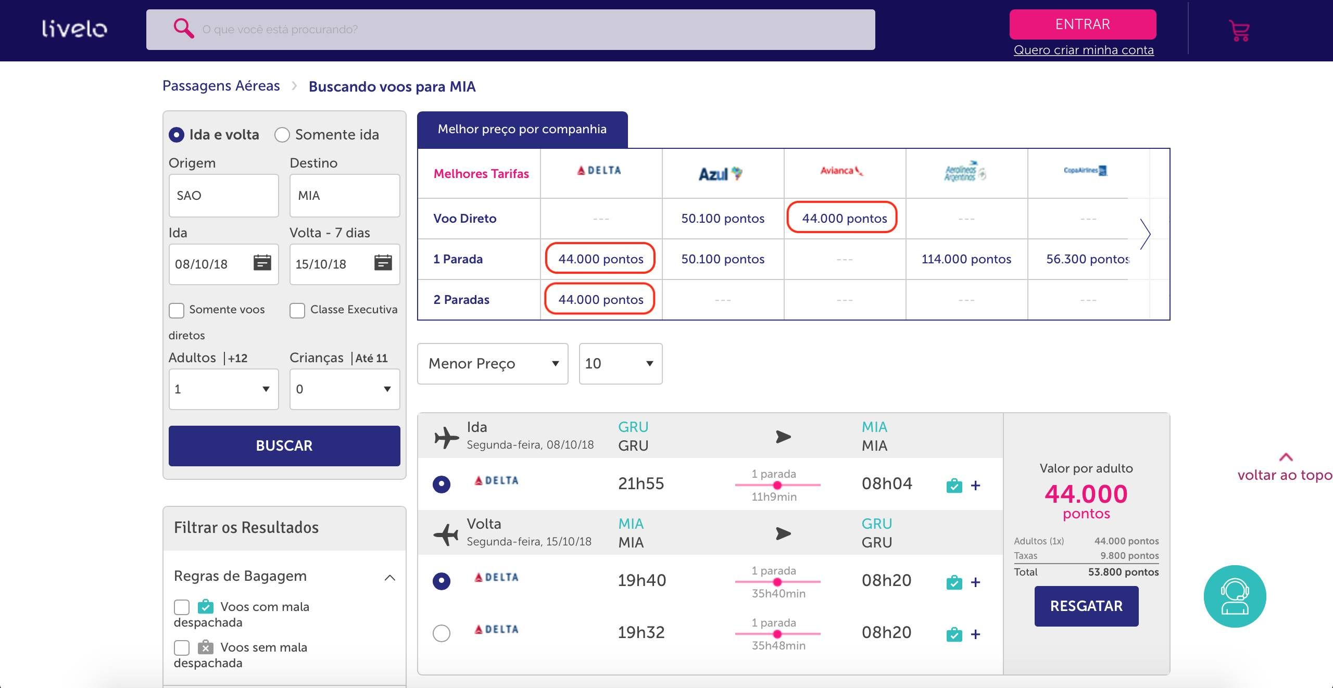1333x688 pixels.
Task: Click the Livelo logo
Action: click(74, 29)
